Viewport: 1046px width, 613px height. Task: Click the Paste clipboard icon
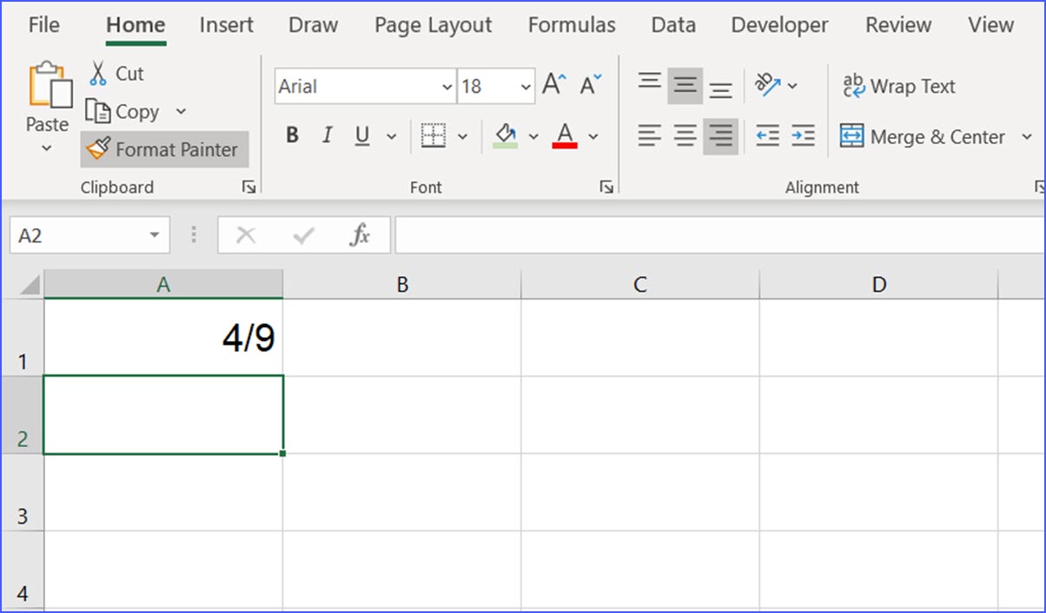point(50,87)
